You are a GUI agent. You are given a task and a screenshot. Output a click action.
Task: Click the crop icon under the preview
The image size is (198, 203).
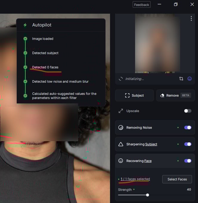click(181, 79)
